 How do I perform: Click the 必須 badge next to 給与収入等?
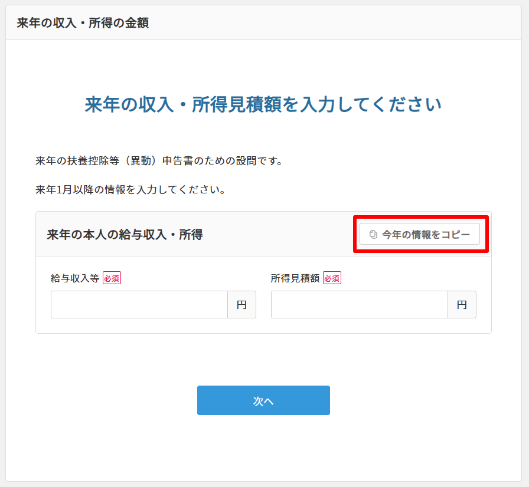coord(112,277)
